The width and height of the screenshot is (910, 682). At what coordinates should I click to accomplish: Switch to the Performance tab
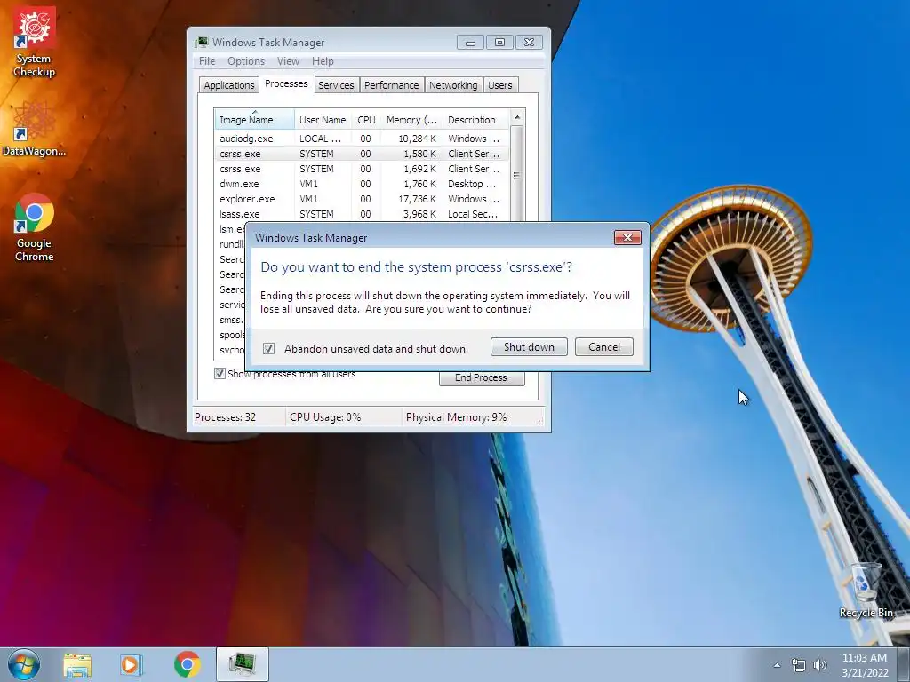(x=391, y=85)
